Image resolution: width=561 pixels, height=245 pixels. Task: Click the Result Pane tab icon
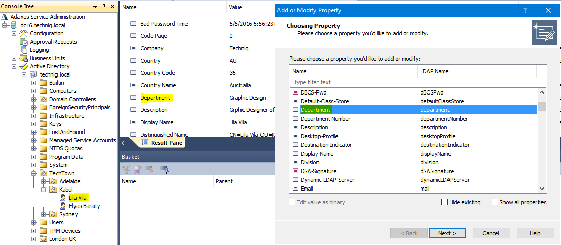coord(144,143)
